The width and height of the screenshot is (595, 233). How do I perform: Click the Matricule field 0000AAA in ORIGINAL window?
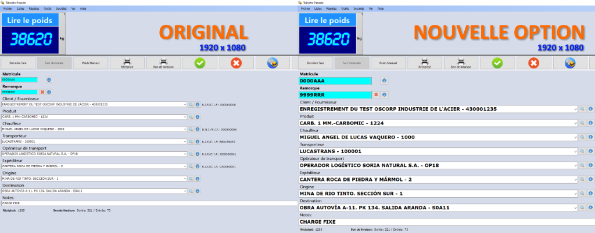pyautogui.click(x=19, y=80)
